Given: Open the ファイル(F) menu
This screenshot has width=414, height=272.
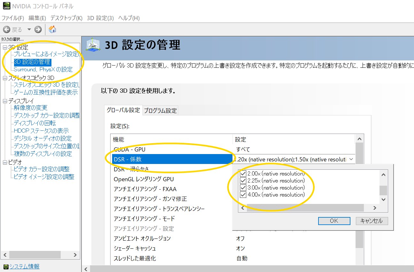Looking at the screenshot, I should [13, 18].
